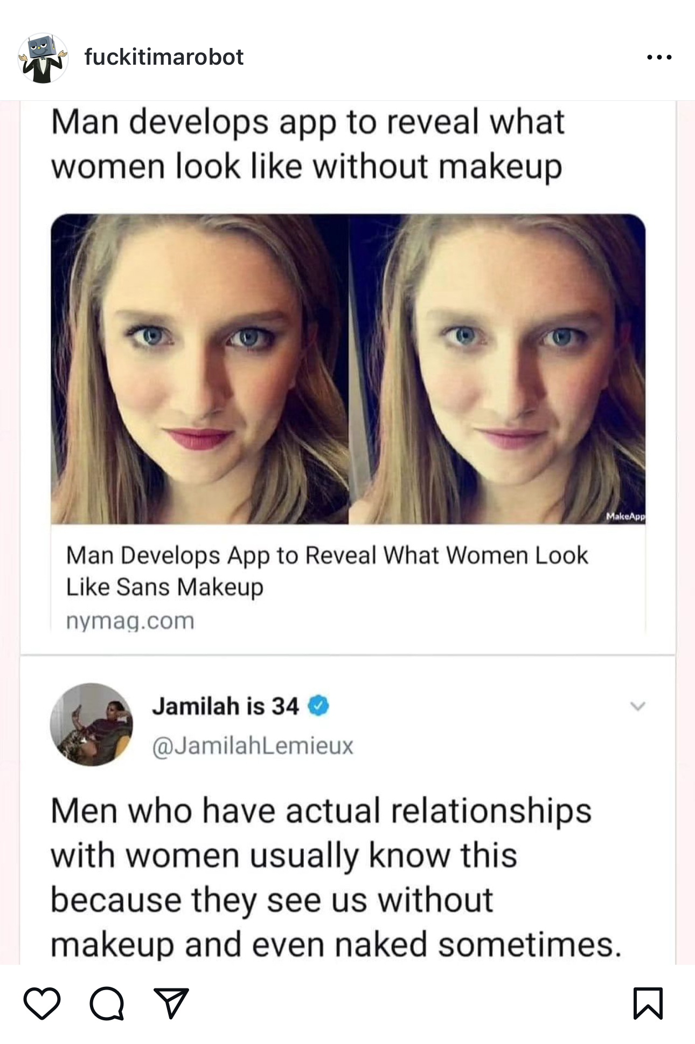The height and width of the screenshot is (1044, 695).
Task: Tap the left photo with red lipstick
Action: point(200,369)
